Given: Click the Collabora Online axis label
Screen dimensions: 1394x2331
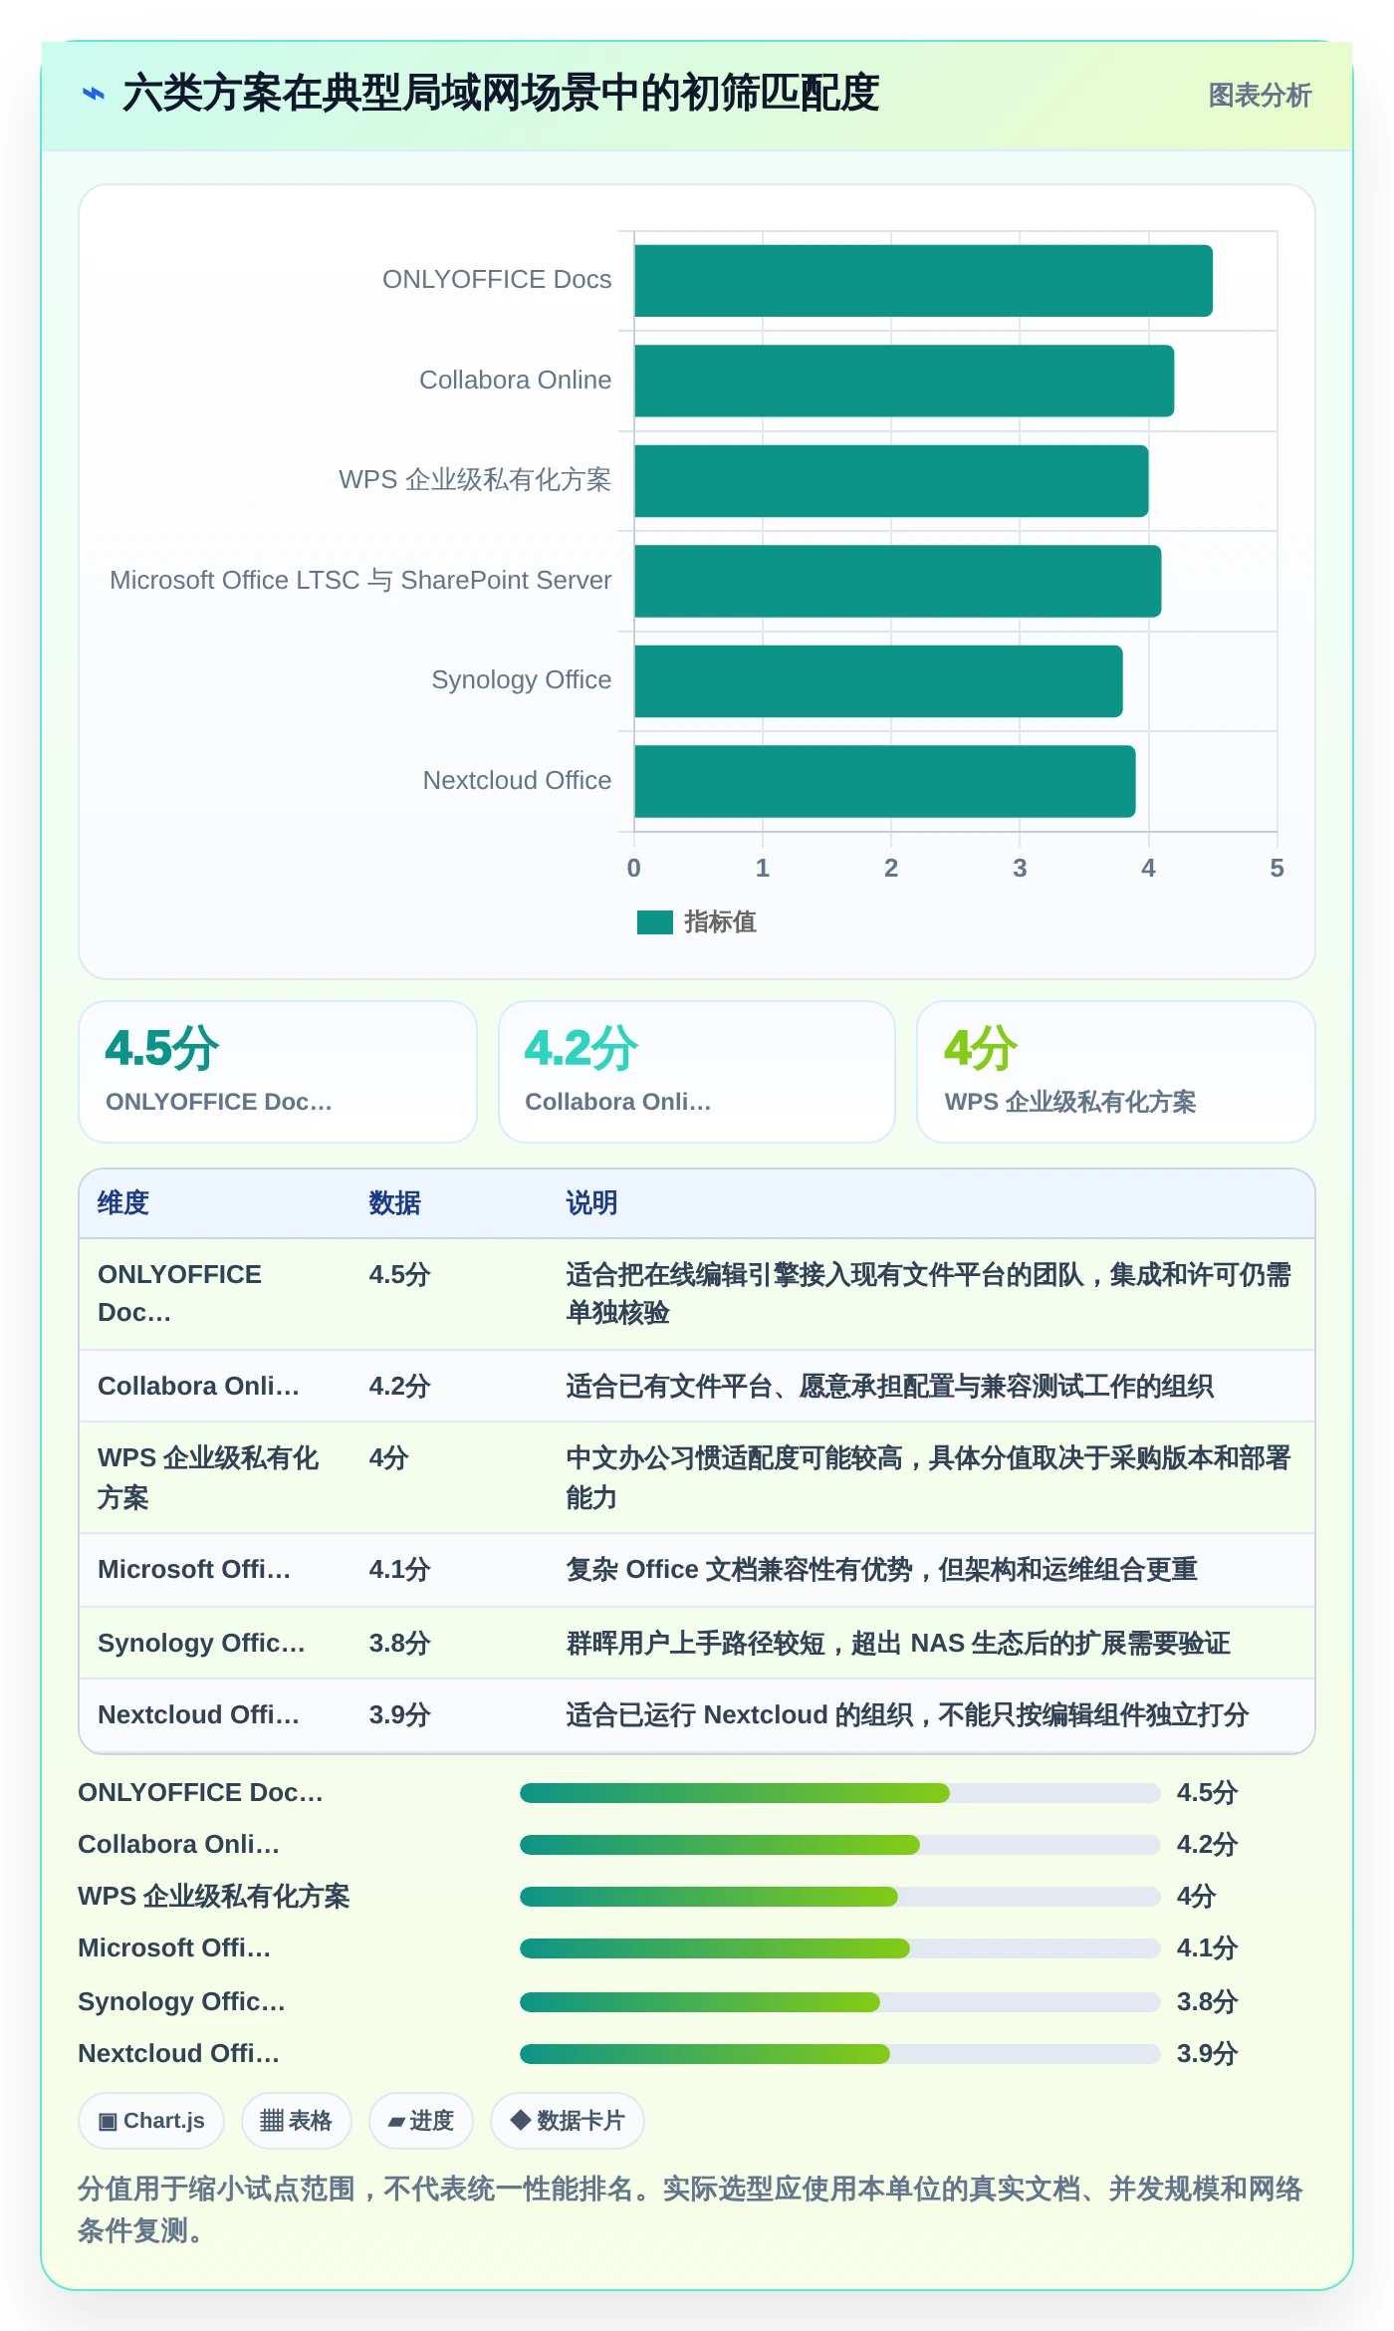Looking at the screenshot, I should click(x=515, y=380).
